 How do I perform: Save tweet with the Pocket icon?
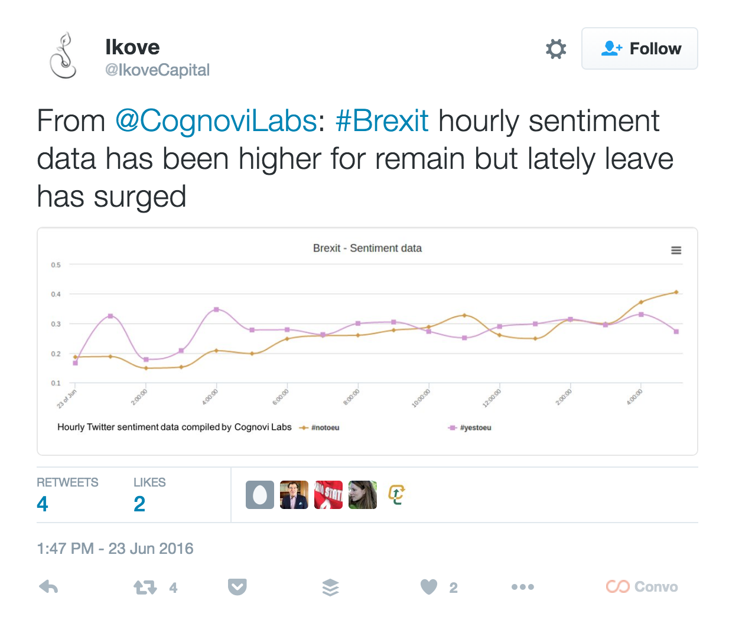[x=237, y=587]
